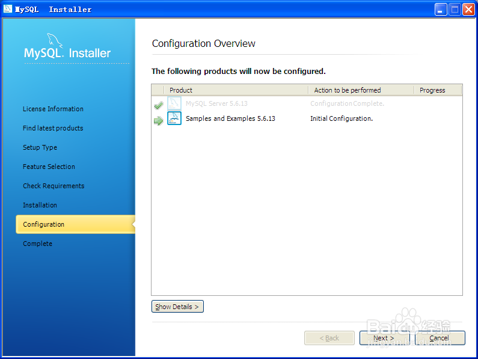Screen dimensions: 478x359
Task: Click the green checkmark beside MySQL Server
Action: [159, 105]
